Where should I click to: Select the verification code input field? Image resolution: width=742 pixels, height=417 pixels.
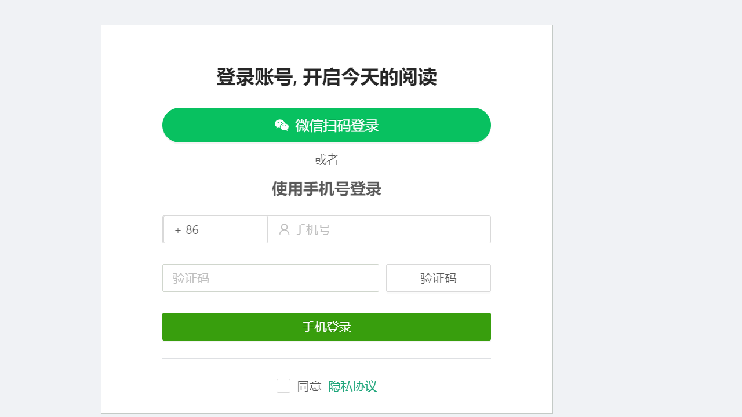[271, 278]
